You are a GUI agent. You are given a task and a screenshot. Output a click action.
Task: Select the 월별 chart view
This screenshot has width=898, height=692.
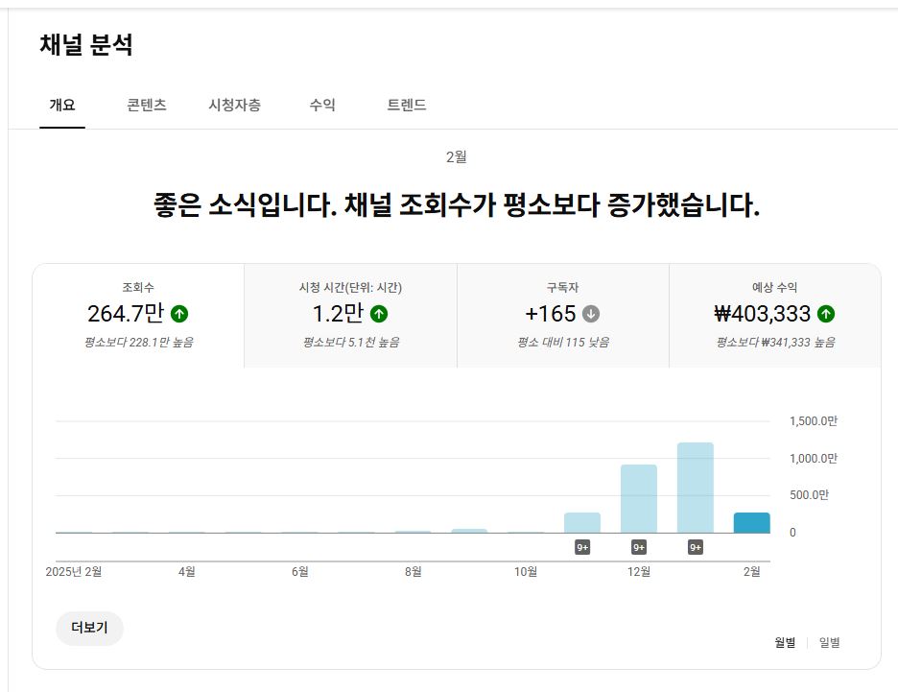pos(785,643)
